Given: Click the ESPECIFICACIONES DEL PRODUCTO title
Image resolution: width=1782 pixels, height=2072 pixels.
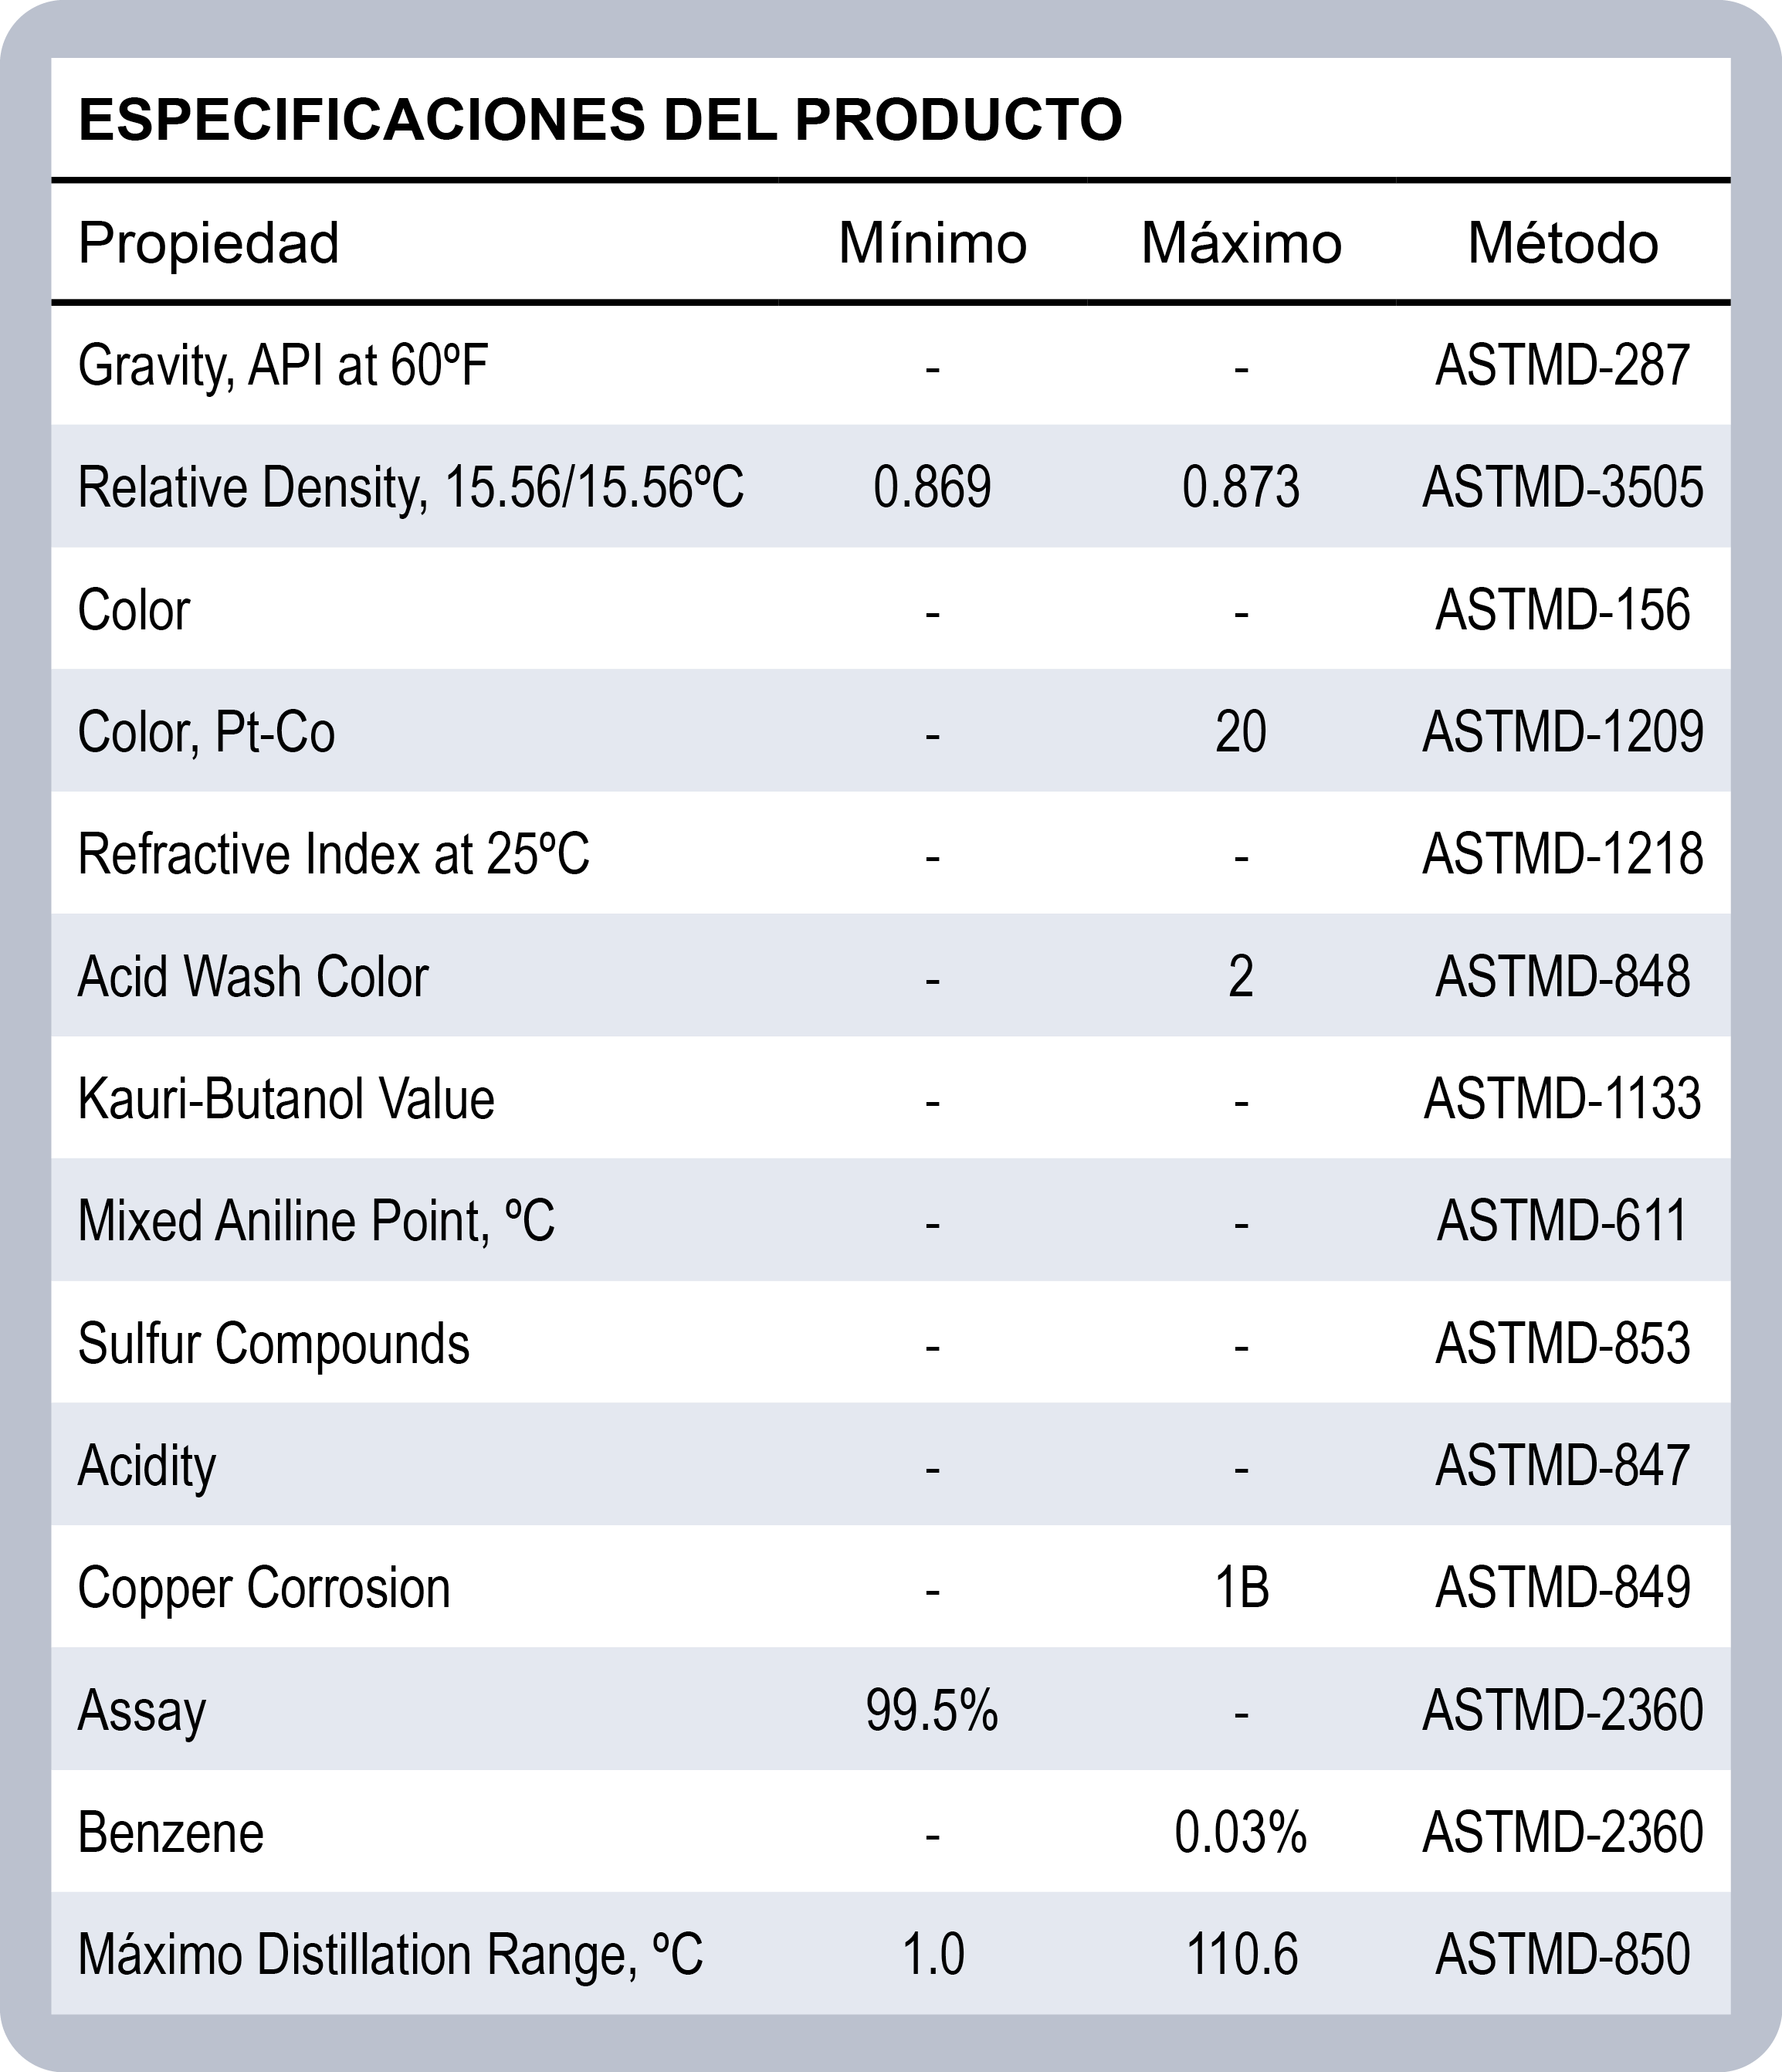Looking at the screenshot, I should pyautogui.click(x=600, y=120).
